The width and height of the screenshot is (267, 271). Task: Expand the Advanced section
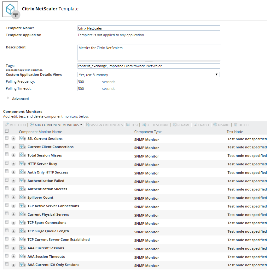point(8,98)
